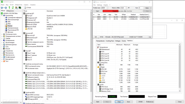Select the Тест tree node
This screenshot has height=104, width=185.
(7, 61)
